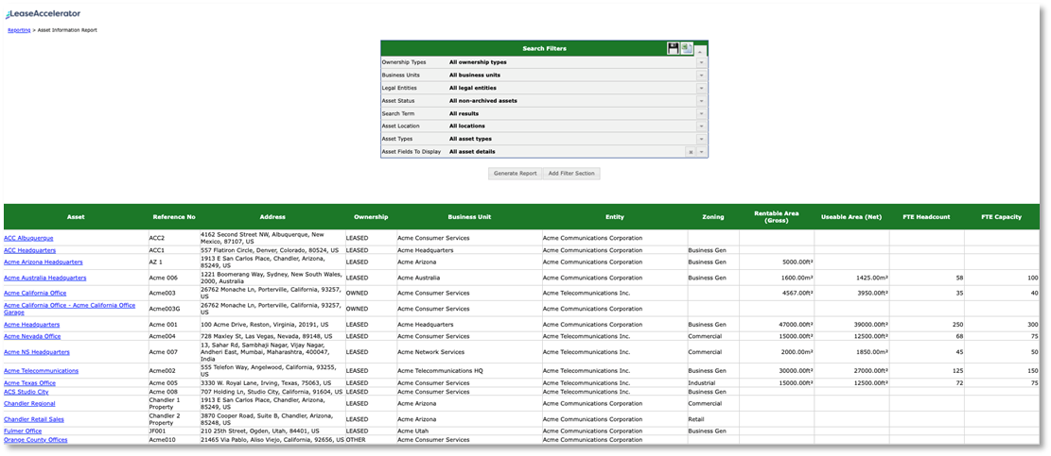Screen dimensions: 1051x456
Task: Click the 'OTHER' ownership cell
Action: [x=371, y=440]
